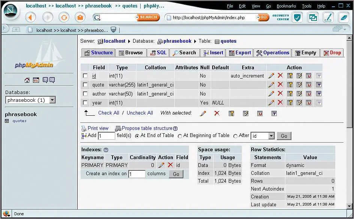Viewport: 354px width, 219px height.
Task: Select the year field checkbox
Action: [x=85, y=103]
